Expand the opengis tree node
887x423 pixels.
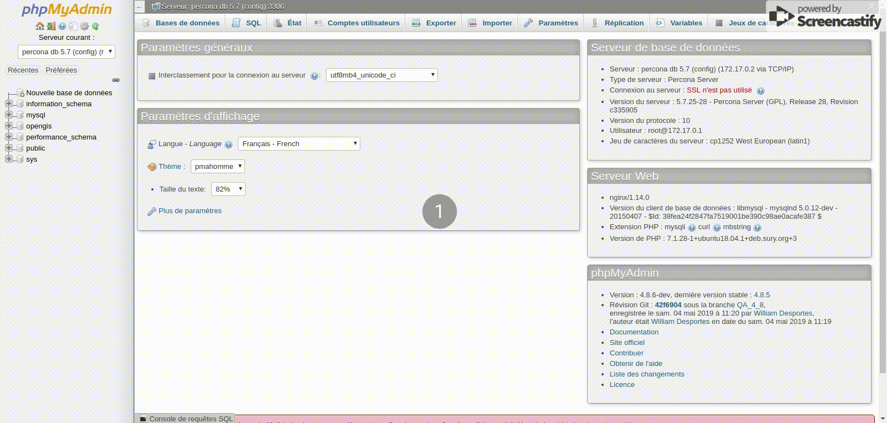pos(8,126)
